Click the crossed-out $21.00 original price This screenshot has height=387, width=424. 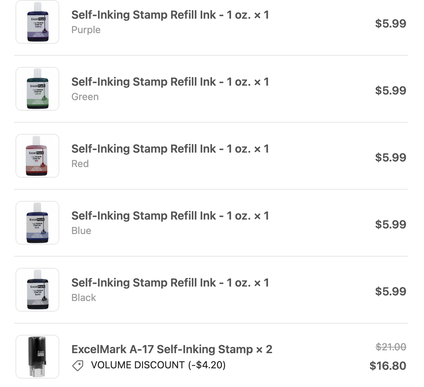coord(390,347)
